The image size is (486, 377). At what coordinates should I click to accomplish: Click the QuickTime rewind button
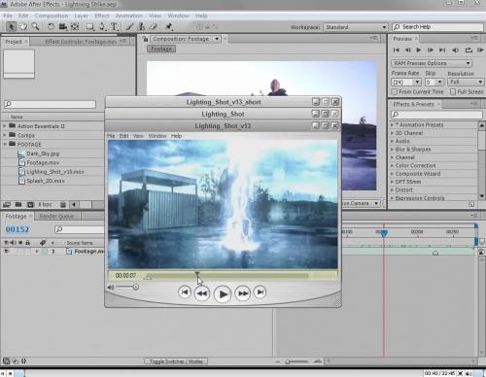(x=202, y=293)
